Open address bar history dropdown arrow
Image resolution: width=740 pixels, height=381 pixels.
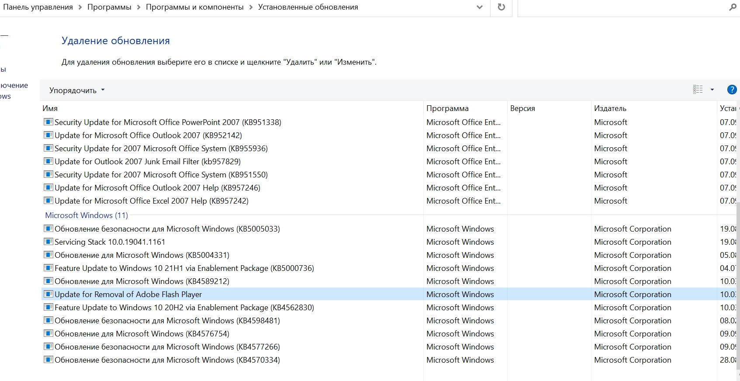pos(480,7)
